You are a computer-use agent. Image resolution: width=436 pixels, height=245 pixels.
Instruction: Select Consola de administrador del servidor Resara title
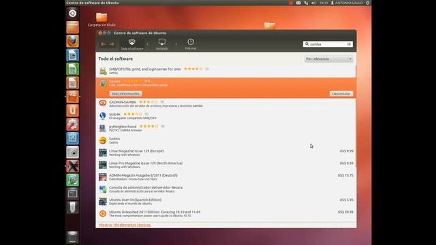146,188
